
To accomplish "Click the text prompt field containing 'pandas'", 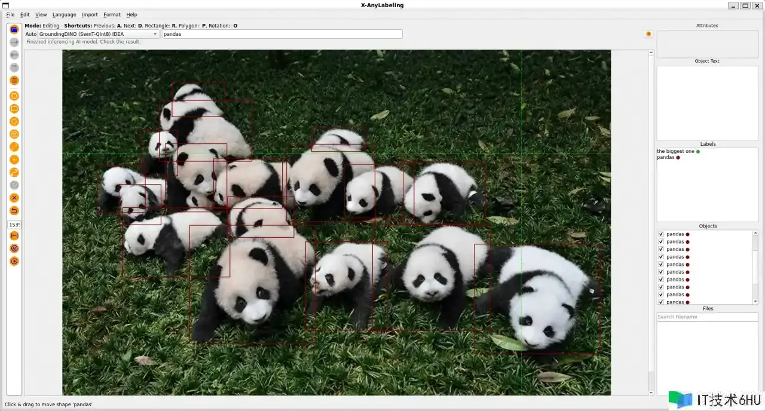I will [282, 34].
